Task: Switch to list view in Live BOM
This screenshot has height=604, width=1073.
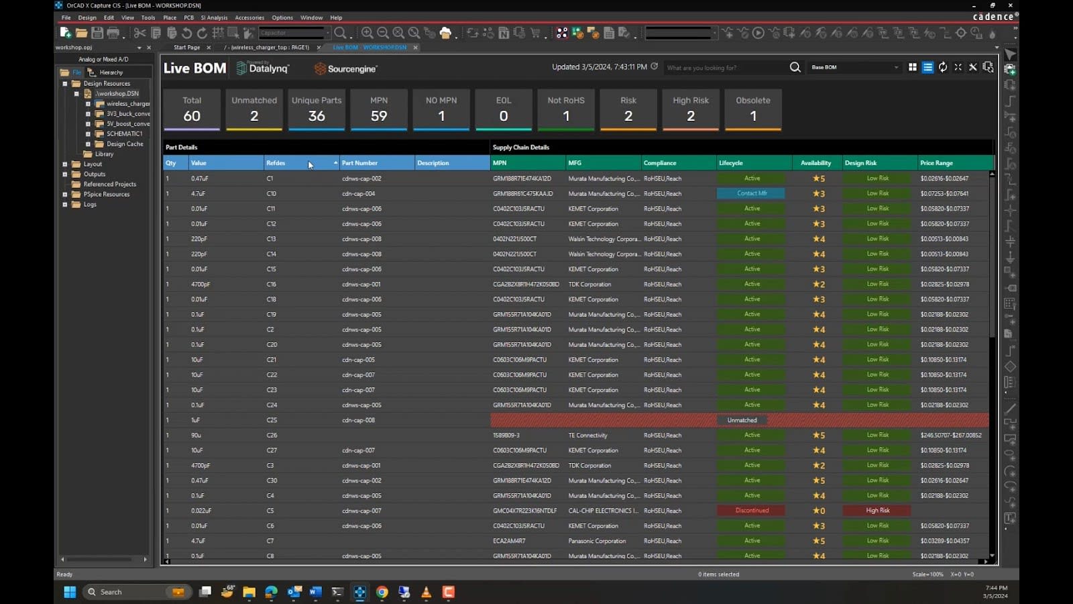Action: 927,67
